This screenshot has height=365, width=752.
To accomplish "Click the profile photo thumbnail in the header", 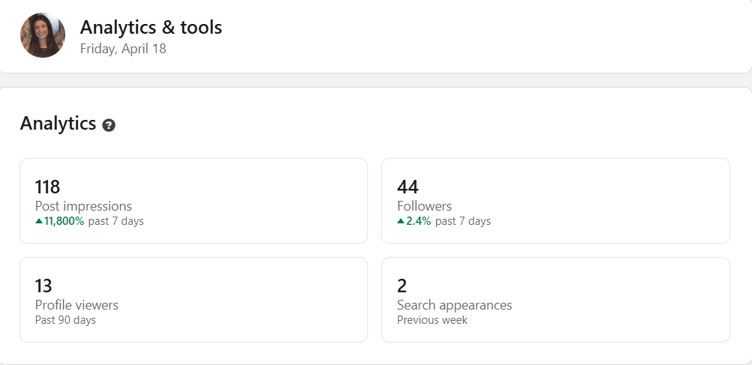I will [43, 35].
